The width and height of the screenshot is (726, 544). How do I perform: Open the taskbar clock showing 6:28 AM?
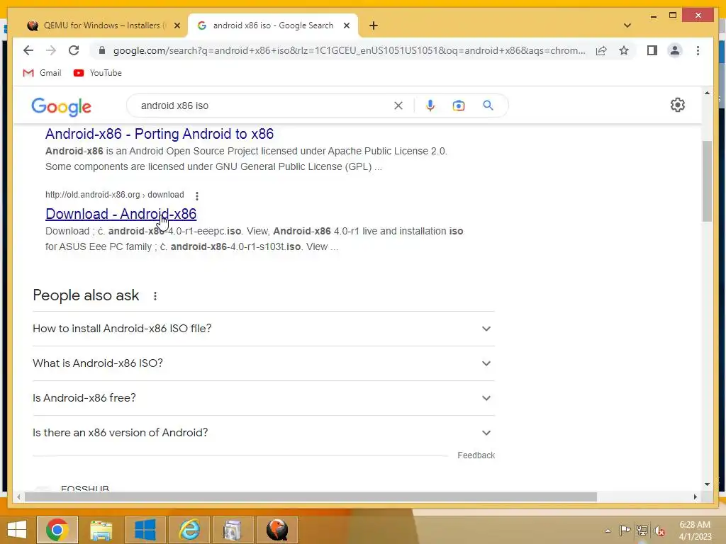pyautogui.click(x=695, y=531)
